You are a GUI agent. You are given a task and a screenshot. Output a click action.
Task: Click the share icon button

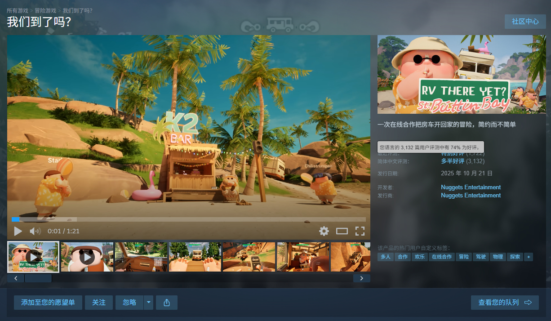167,303
